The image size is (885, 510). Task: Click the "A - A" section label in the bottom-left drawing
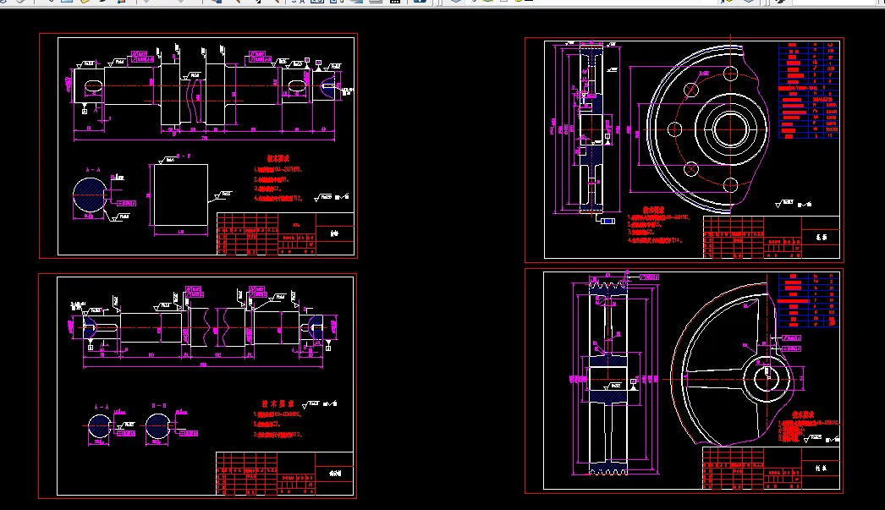pos(102,406)
